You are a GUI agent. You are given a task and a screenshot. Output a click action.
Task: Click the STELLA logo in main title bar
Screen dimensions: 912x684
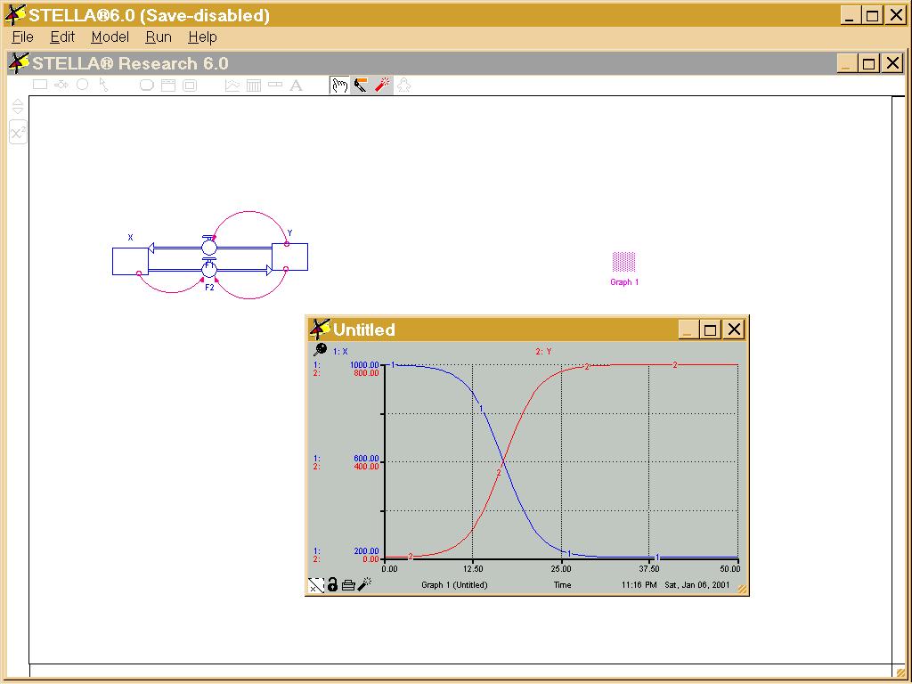[15, 15]
